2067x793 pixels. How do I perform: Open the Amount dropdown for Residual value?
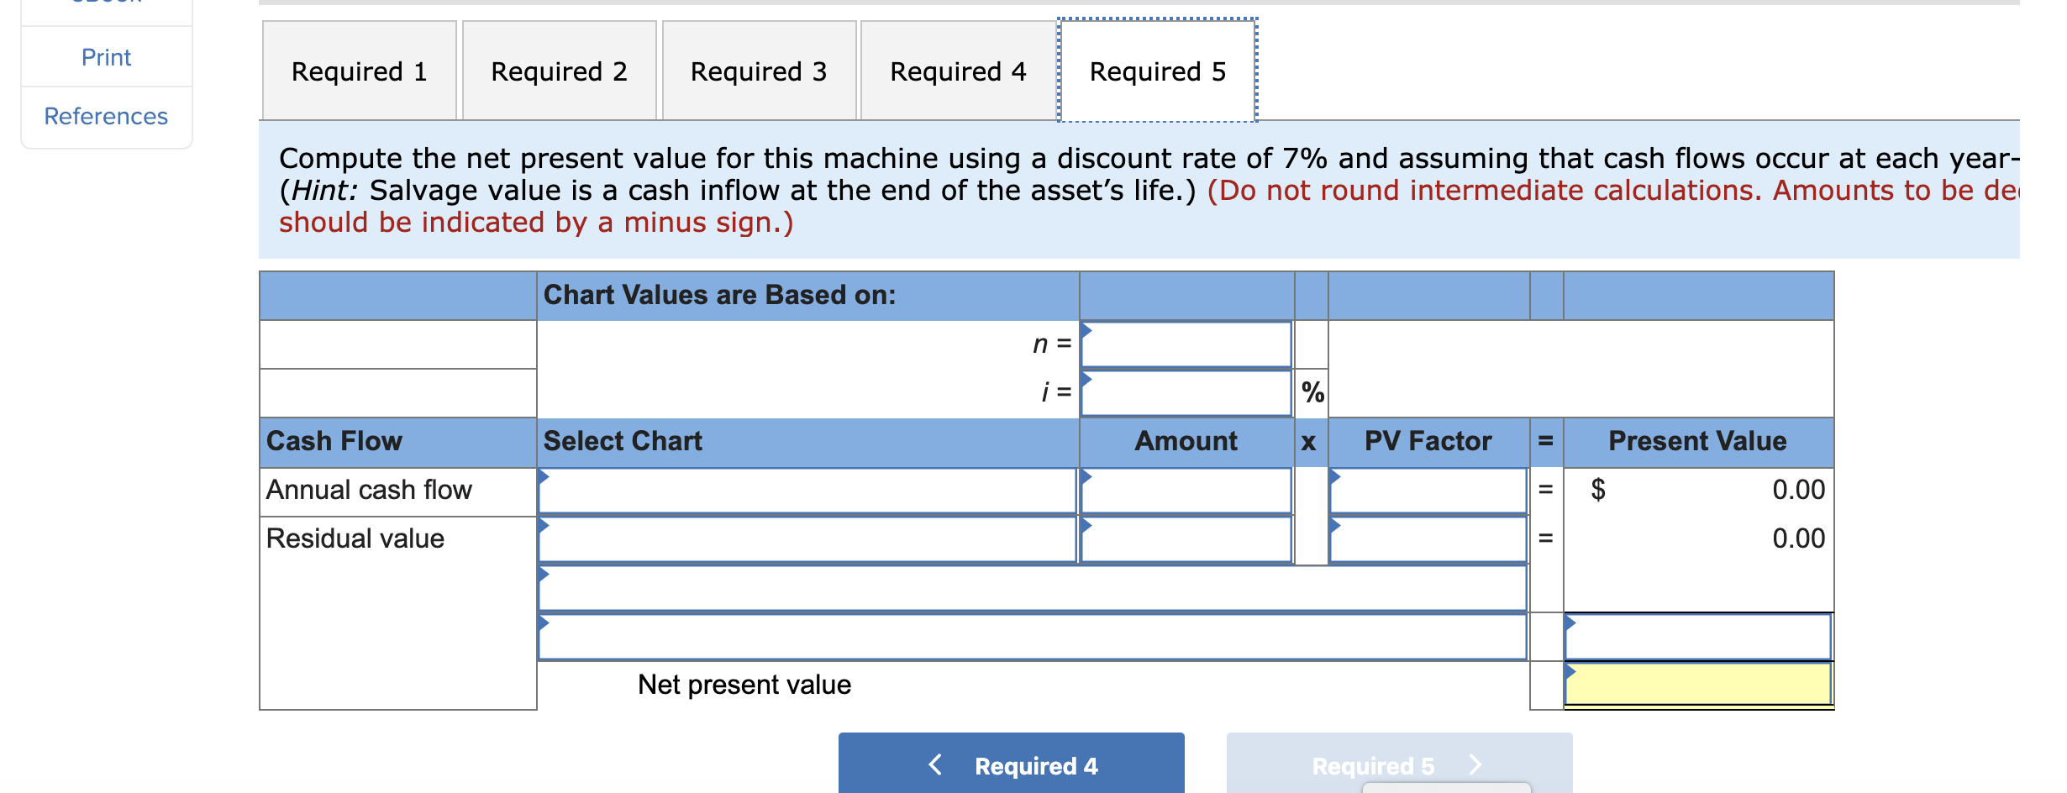(1185, 540)
